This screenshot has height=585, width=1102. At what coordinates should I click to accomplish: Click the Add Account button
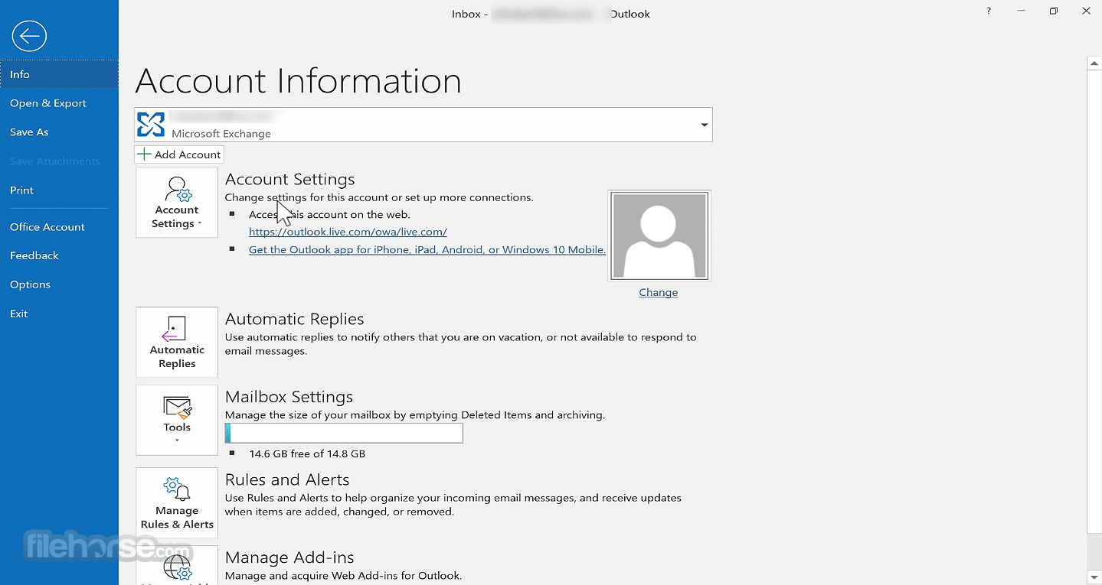coord(179,154)
